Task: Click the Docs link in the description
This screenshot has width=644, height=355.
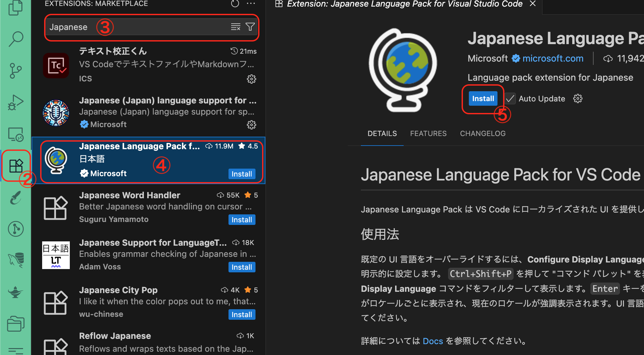Action: click(433, 341)
